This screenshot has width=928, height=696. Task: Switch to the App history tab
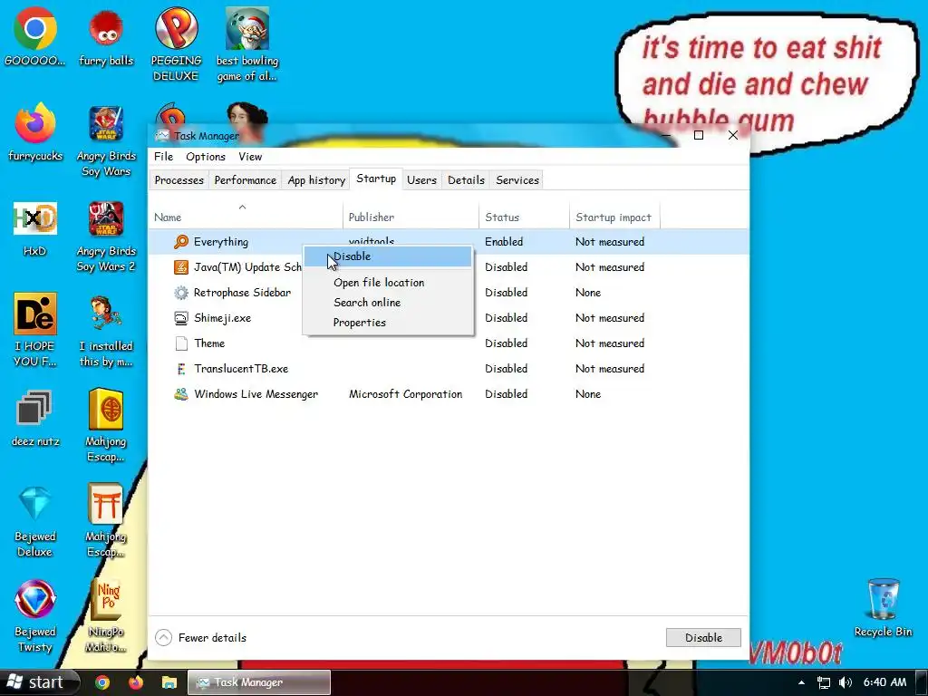coord(316,180)
